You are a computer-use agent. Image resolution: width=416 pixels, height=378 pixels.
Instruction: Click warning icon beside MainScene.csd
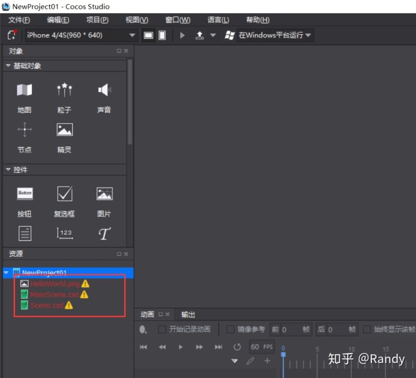pos(84,294)
